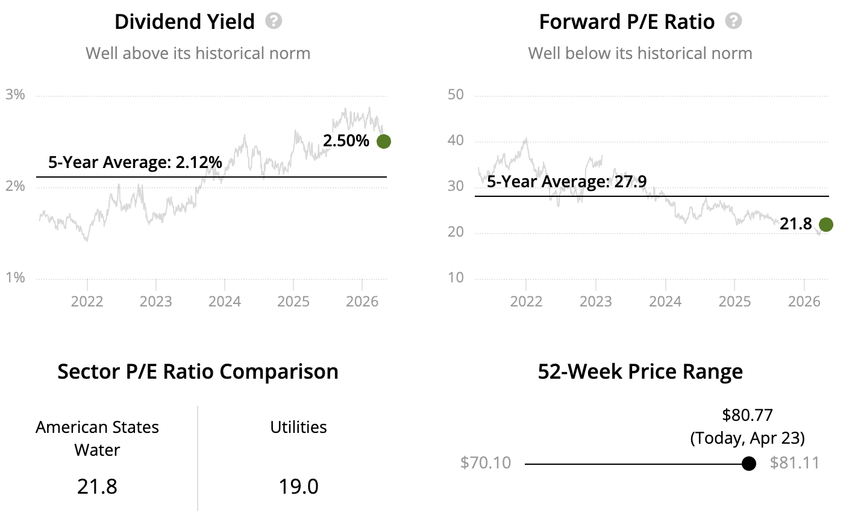Click the 52-Week Price Range heading
This screenshot has width=852, height=525.
tap(640, 371)
